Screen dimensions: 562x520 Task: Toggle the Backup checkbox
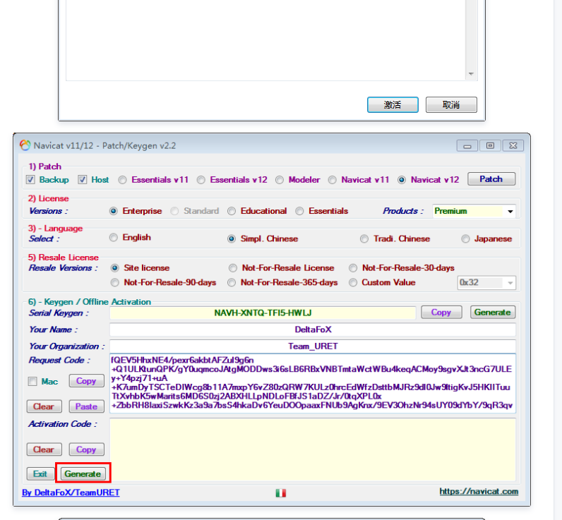point(30,180)
